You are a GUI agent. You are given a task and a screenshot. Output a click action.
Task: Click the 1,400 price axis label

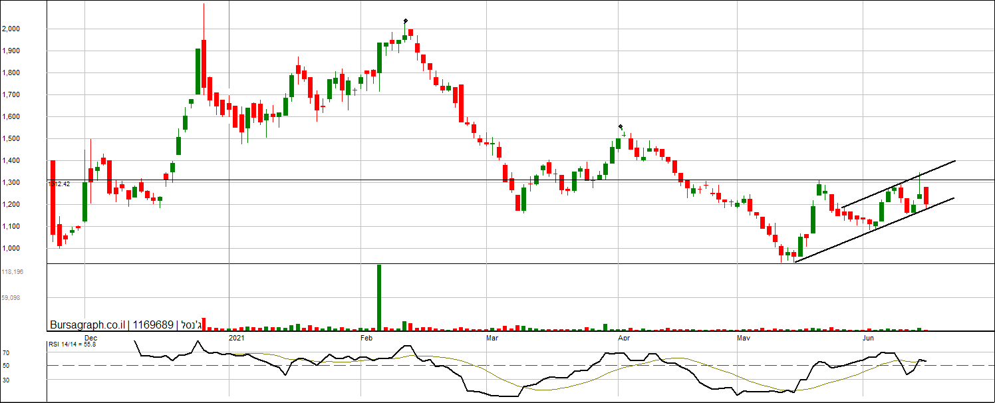11,161
